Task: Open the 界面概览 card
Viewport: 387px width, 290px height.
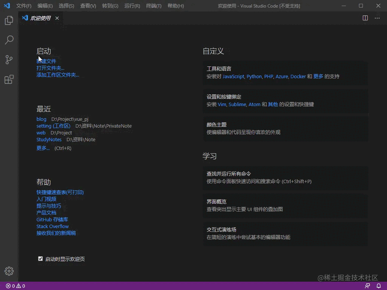Action: (x=285, y=206)
